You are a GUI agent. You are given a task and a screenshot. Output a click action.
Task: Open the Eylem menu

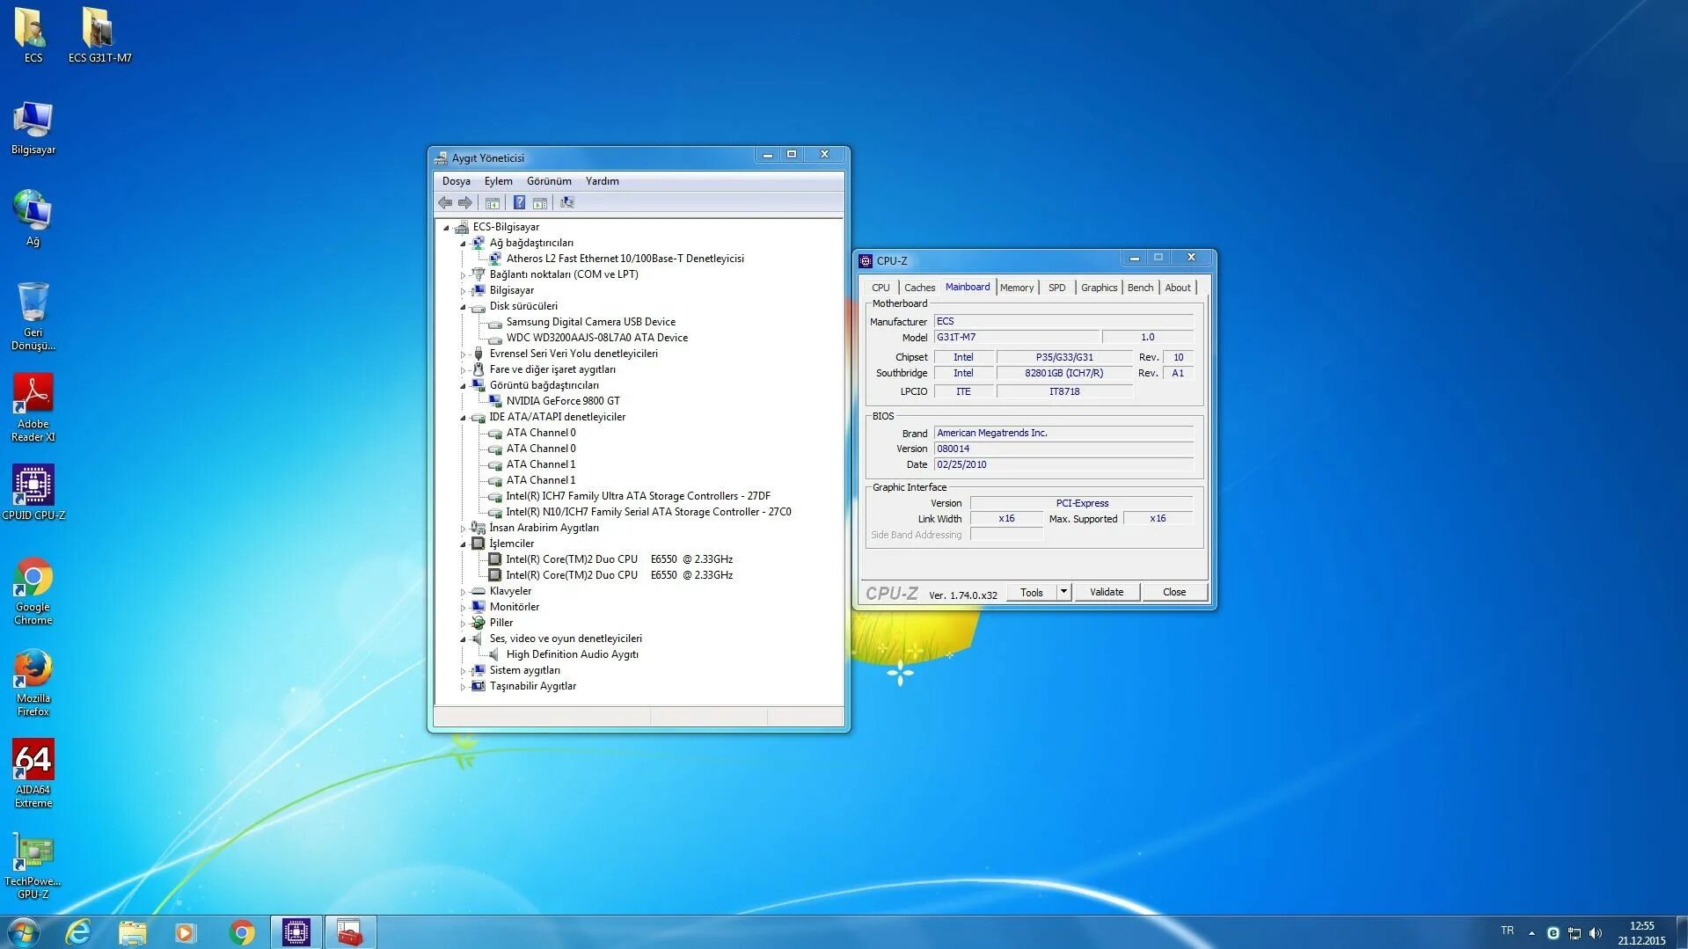[498, 181]
